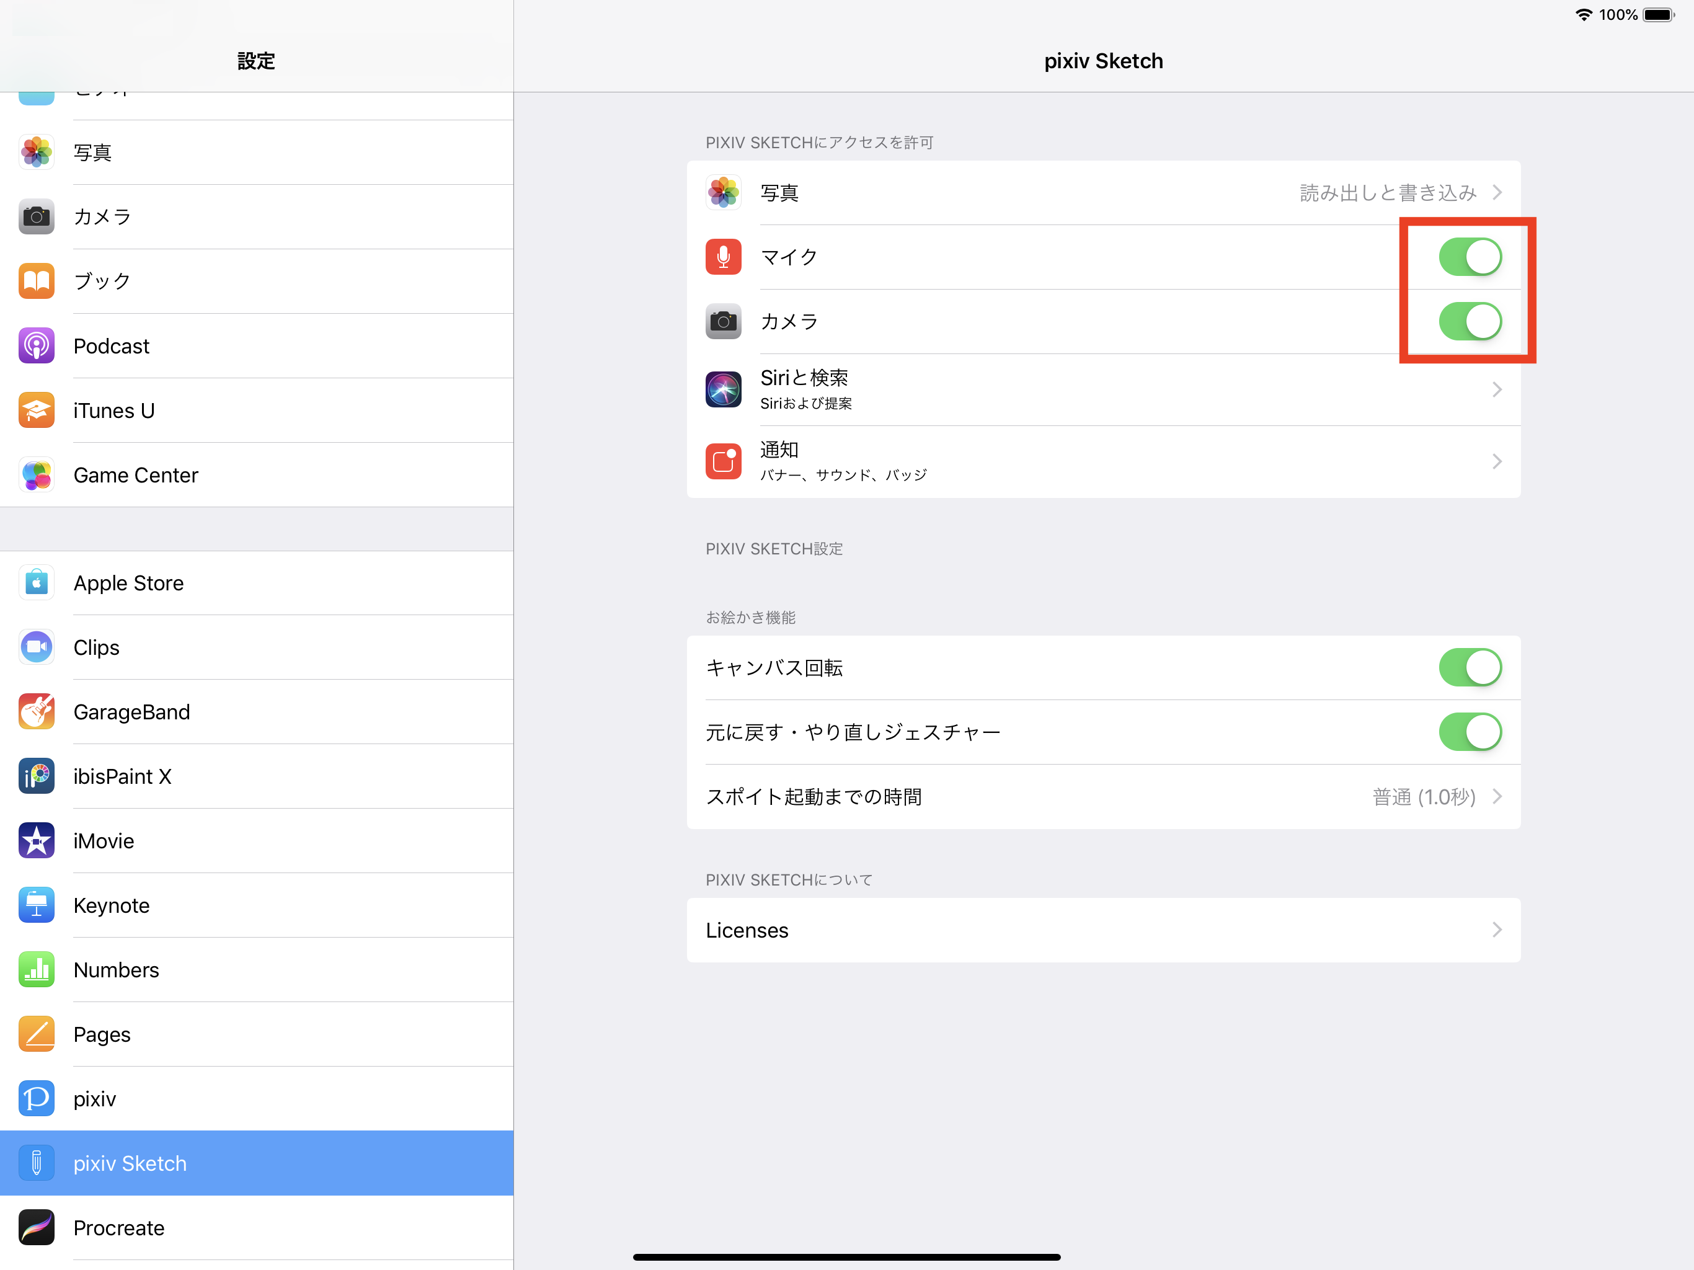This screenshot has height=1270, width=1694.
Task: Tap the Photos flower icon in permissions
Action: 723,192
